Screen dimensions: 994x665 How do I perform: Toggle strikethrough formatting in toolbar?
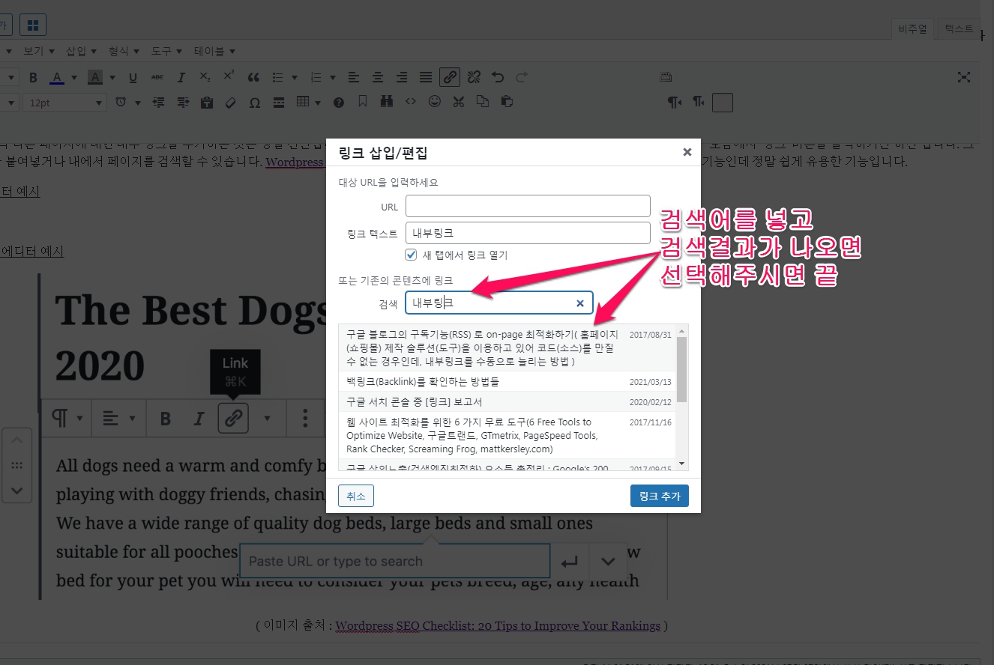[157, 77]
